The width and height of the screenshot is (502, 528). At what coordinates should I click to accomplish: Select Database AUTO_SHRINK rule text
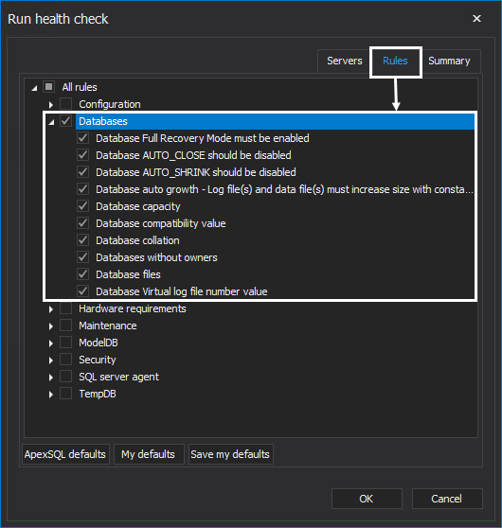(196, 172)
